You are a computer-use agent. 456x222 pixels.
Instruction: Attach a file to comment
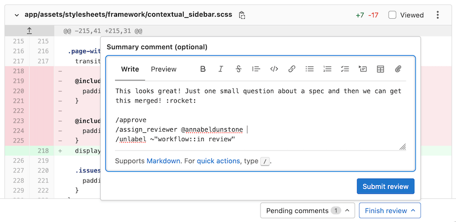coord(398,69)
